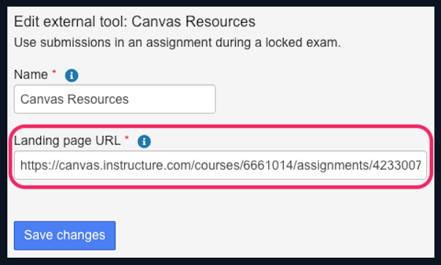441x265 pixels.
Task: Select the Landing page URL label text
Action: click(x=67, y=140)
